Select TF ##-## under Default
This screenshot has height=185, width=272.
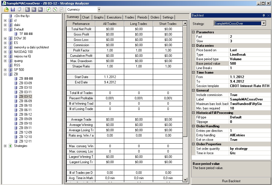(26, 34)
